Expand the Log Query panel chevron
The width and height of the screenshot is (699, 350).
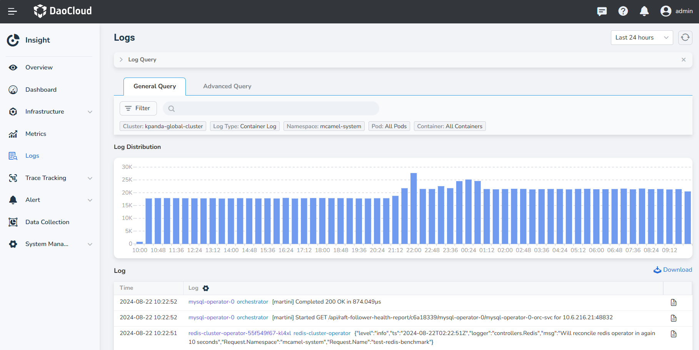pyautogui.click(x=121, y=59)
